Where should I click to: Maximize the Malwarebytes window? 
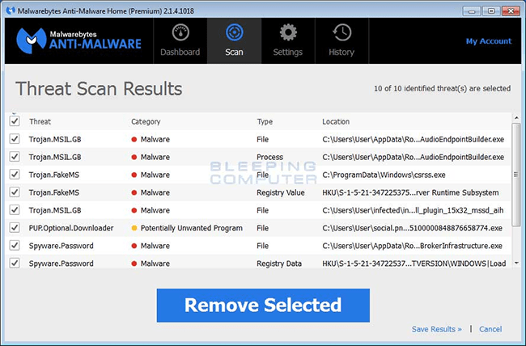[491, 11]
